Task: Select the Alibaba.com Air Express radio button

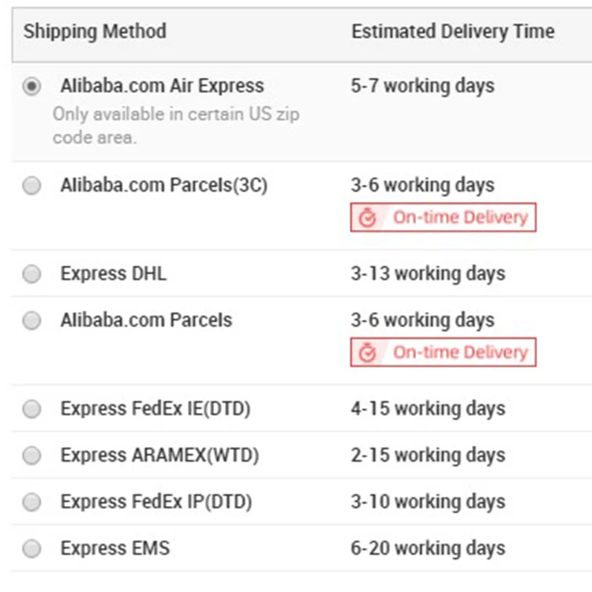Action: [32, 87]
